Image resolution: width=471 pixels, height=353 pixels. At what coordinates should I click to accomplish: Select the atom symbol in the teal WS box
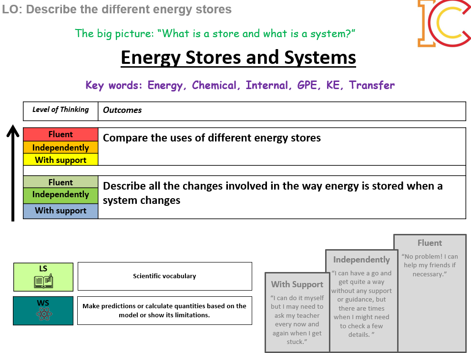click(x=43, y=313)
